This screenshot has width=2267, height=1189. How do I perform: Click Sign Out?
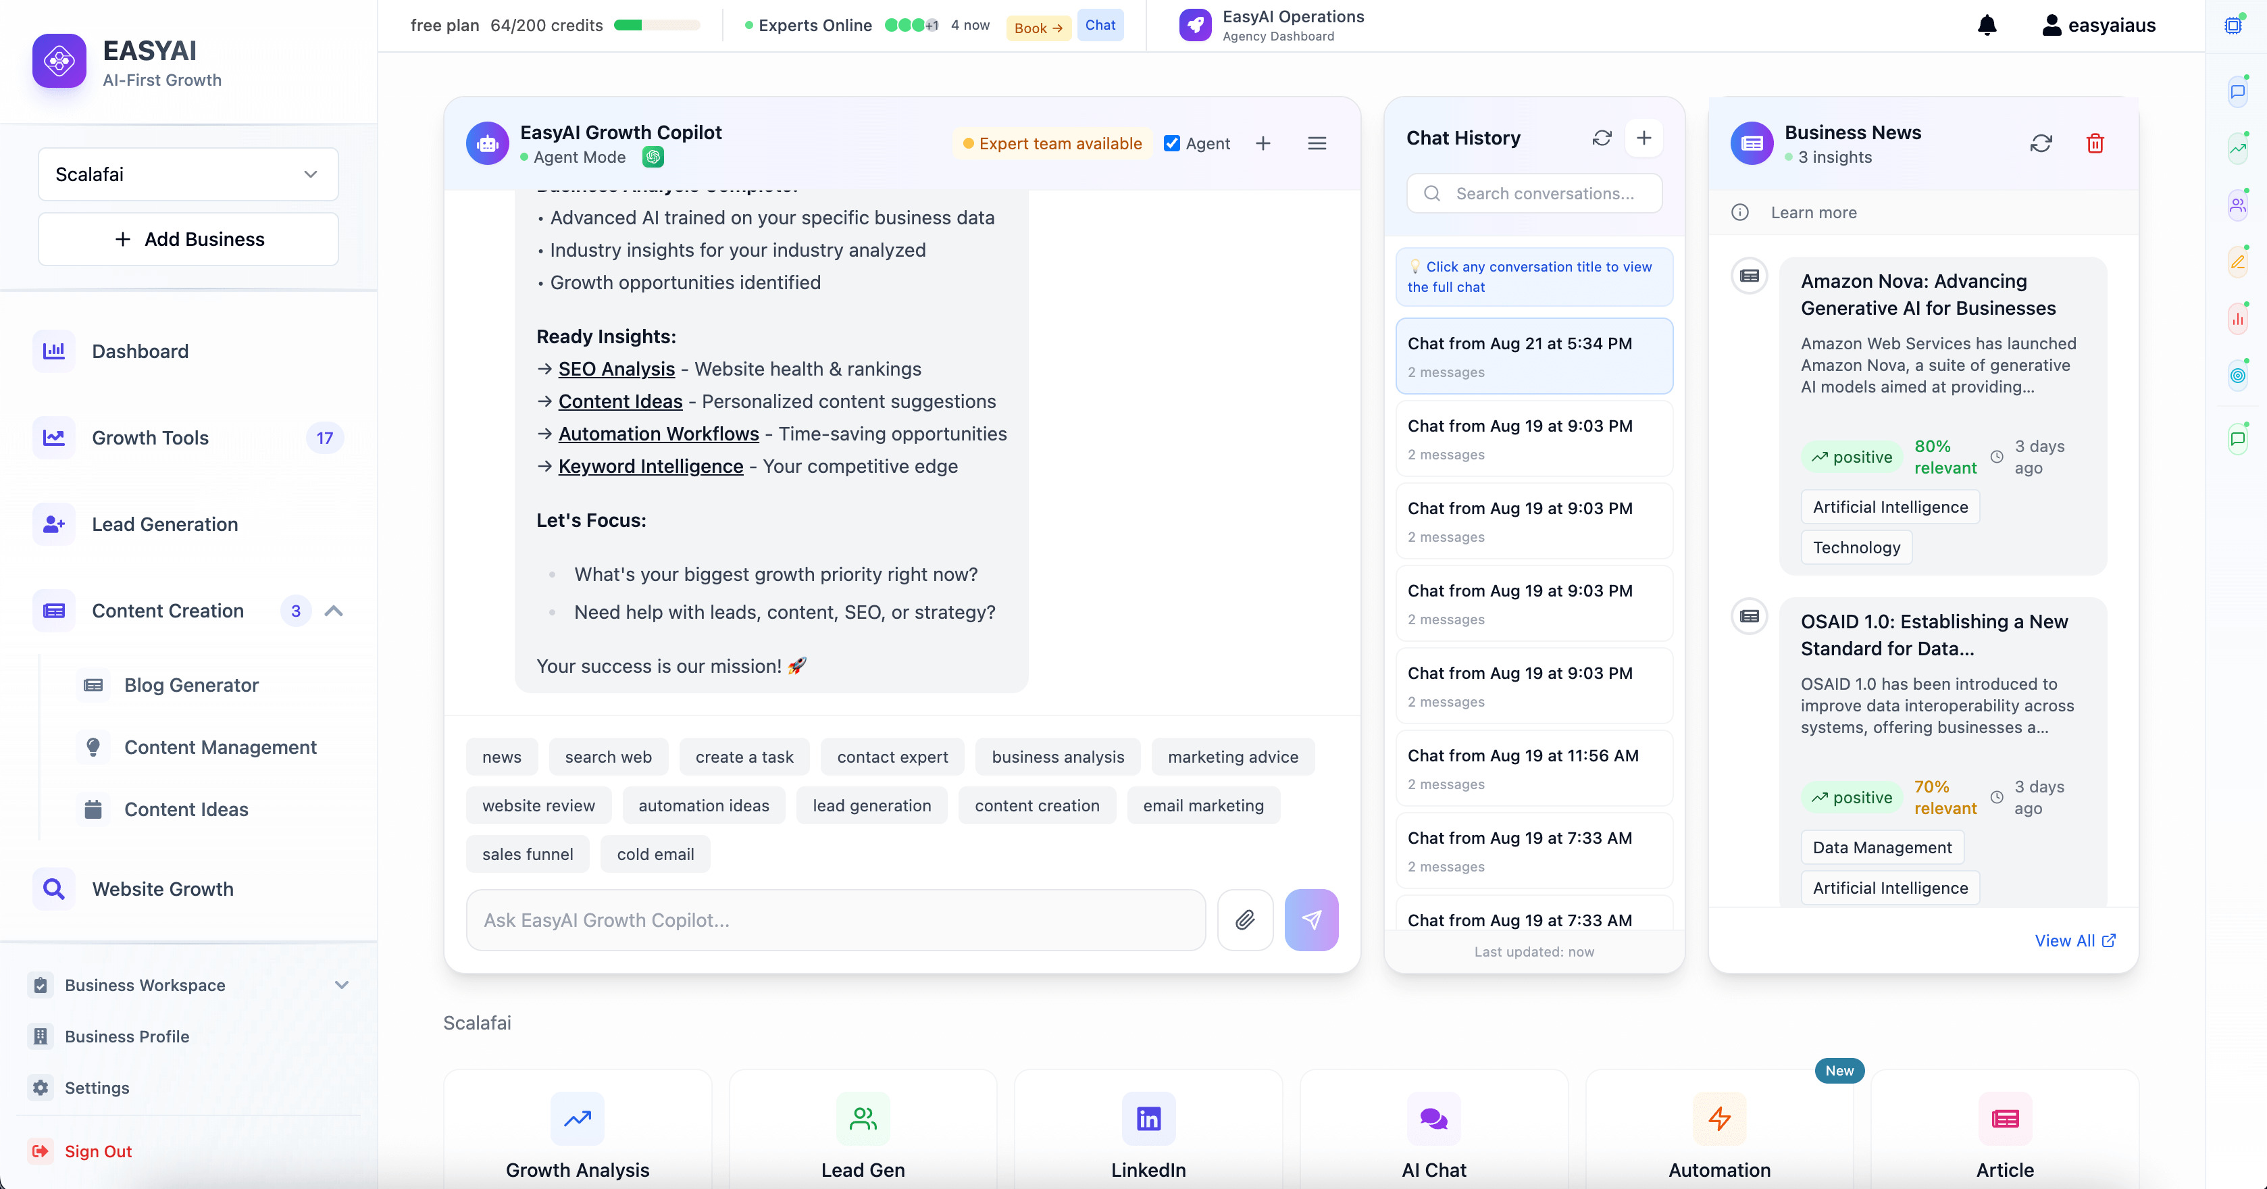[x=188, y=1151]
